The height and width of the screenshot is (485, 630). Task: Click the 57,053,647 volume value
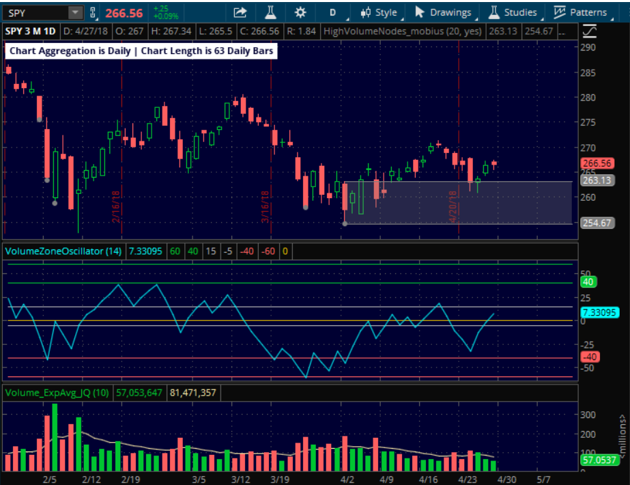pos(139,393)
